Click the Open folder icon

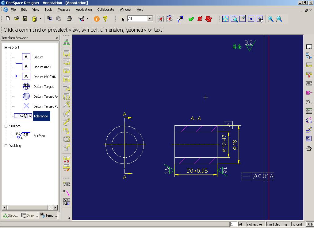16,19
